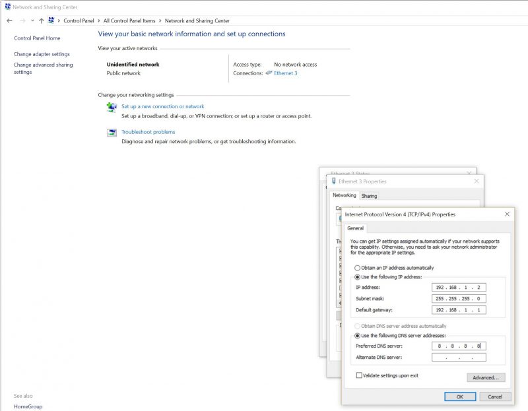Select Obtain an IP address automatically
Viewport: 528px width, 411px height.
(x=358, y=268)
